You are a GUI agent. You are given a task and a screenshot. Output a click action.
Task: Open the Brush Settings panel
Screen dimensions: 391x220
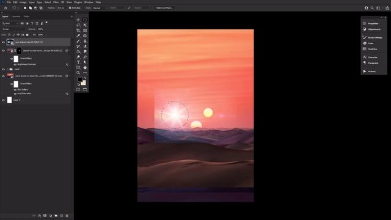coord(375,38)
